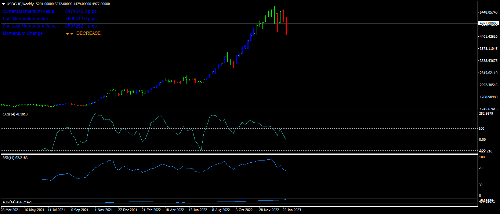The height and width of the screenshot is (214, 500).
Task: Select the DECREASE momentum label
Action: [88, 33]
